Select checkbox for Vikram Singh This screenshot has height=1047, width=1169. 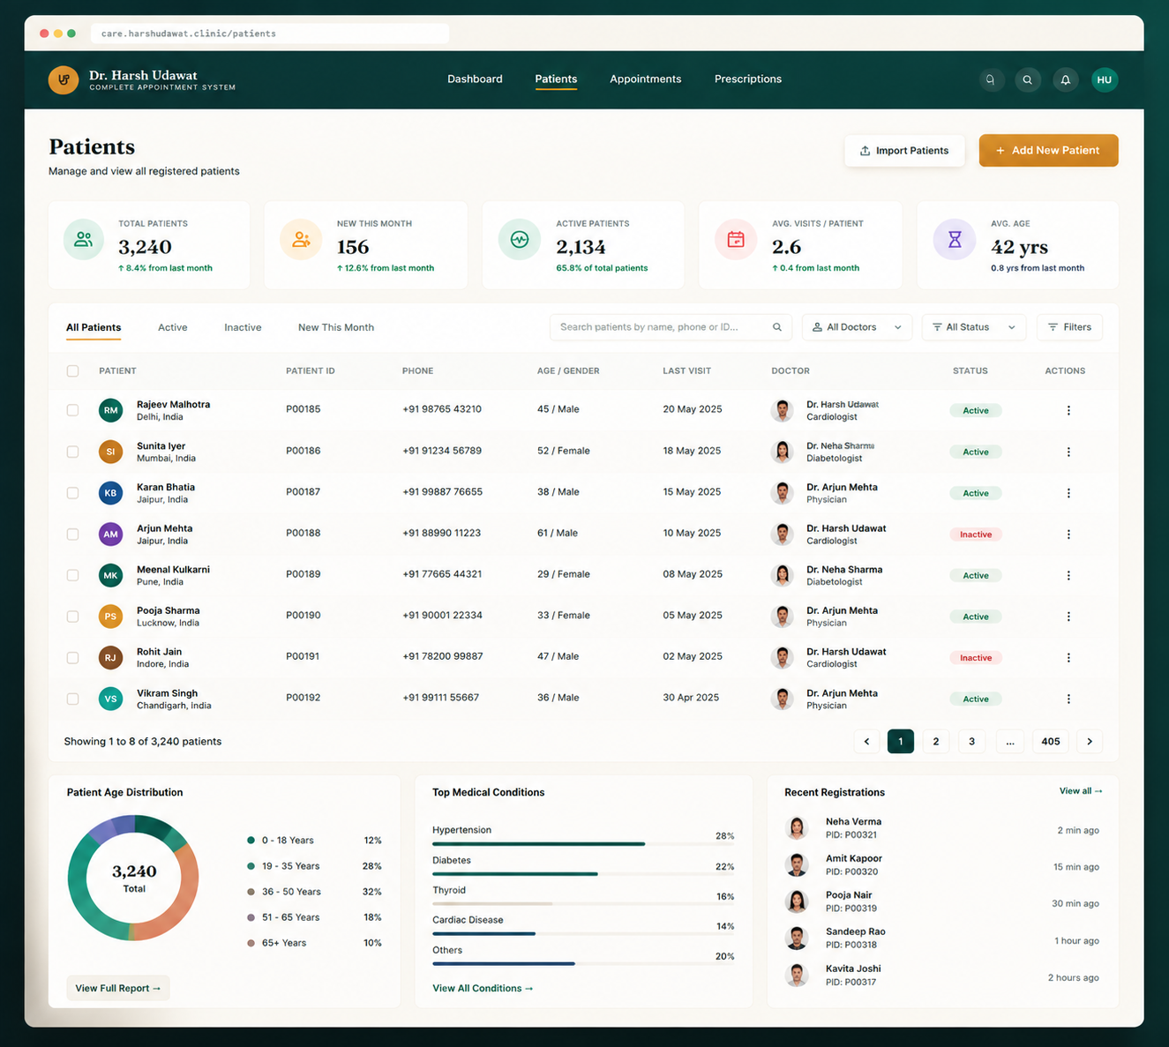[72, 699]
